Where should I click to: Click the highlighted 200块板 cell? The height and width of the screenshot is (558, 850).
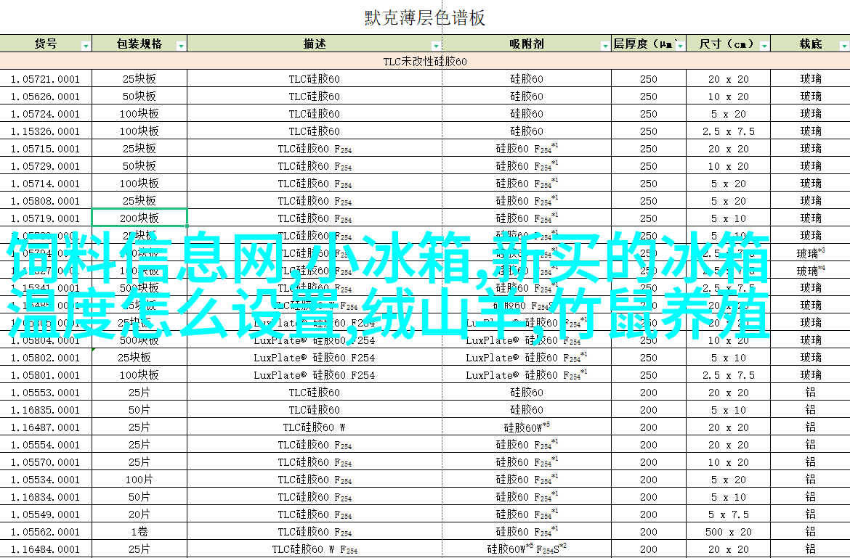139,218
